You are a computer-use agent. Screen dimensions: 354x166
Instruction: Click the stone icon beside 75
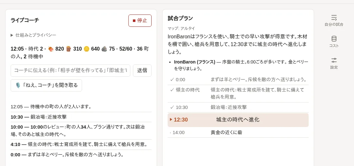click(x=104, y=49)
